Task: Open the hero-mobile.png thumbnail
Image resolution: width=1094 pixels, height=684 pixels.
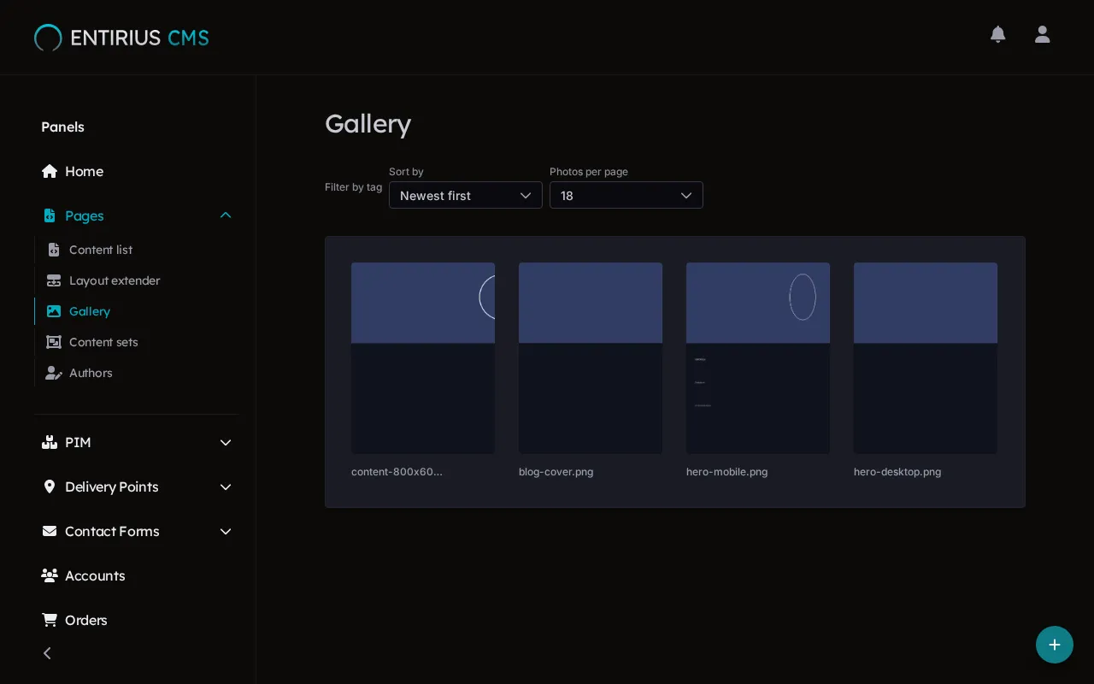Action: click(758, 358)
